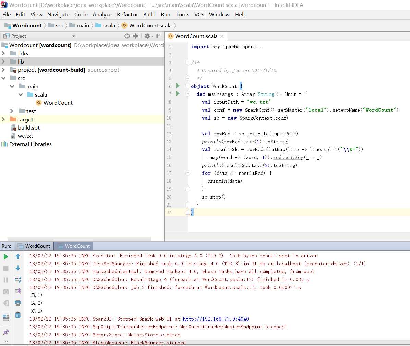
Task: Collapse the main folder
Action: (x=12, y=86)
